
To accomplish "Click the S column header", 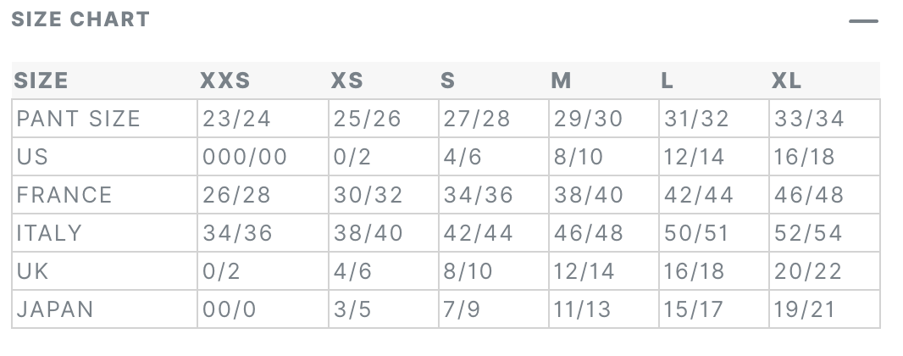I will (x=447, y=81).
